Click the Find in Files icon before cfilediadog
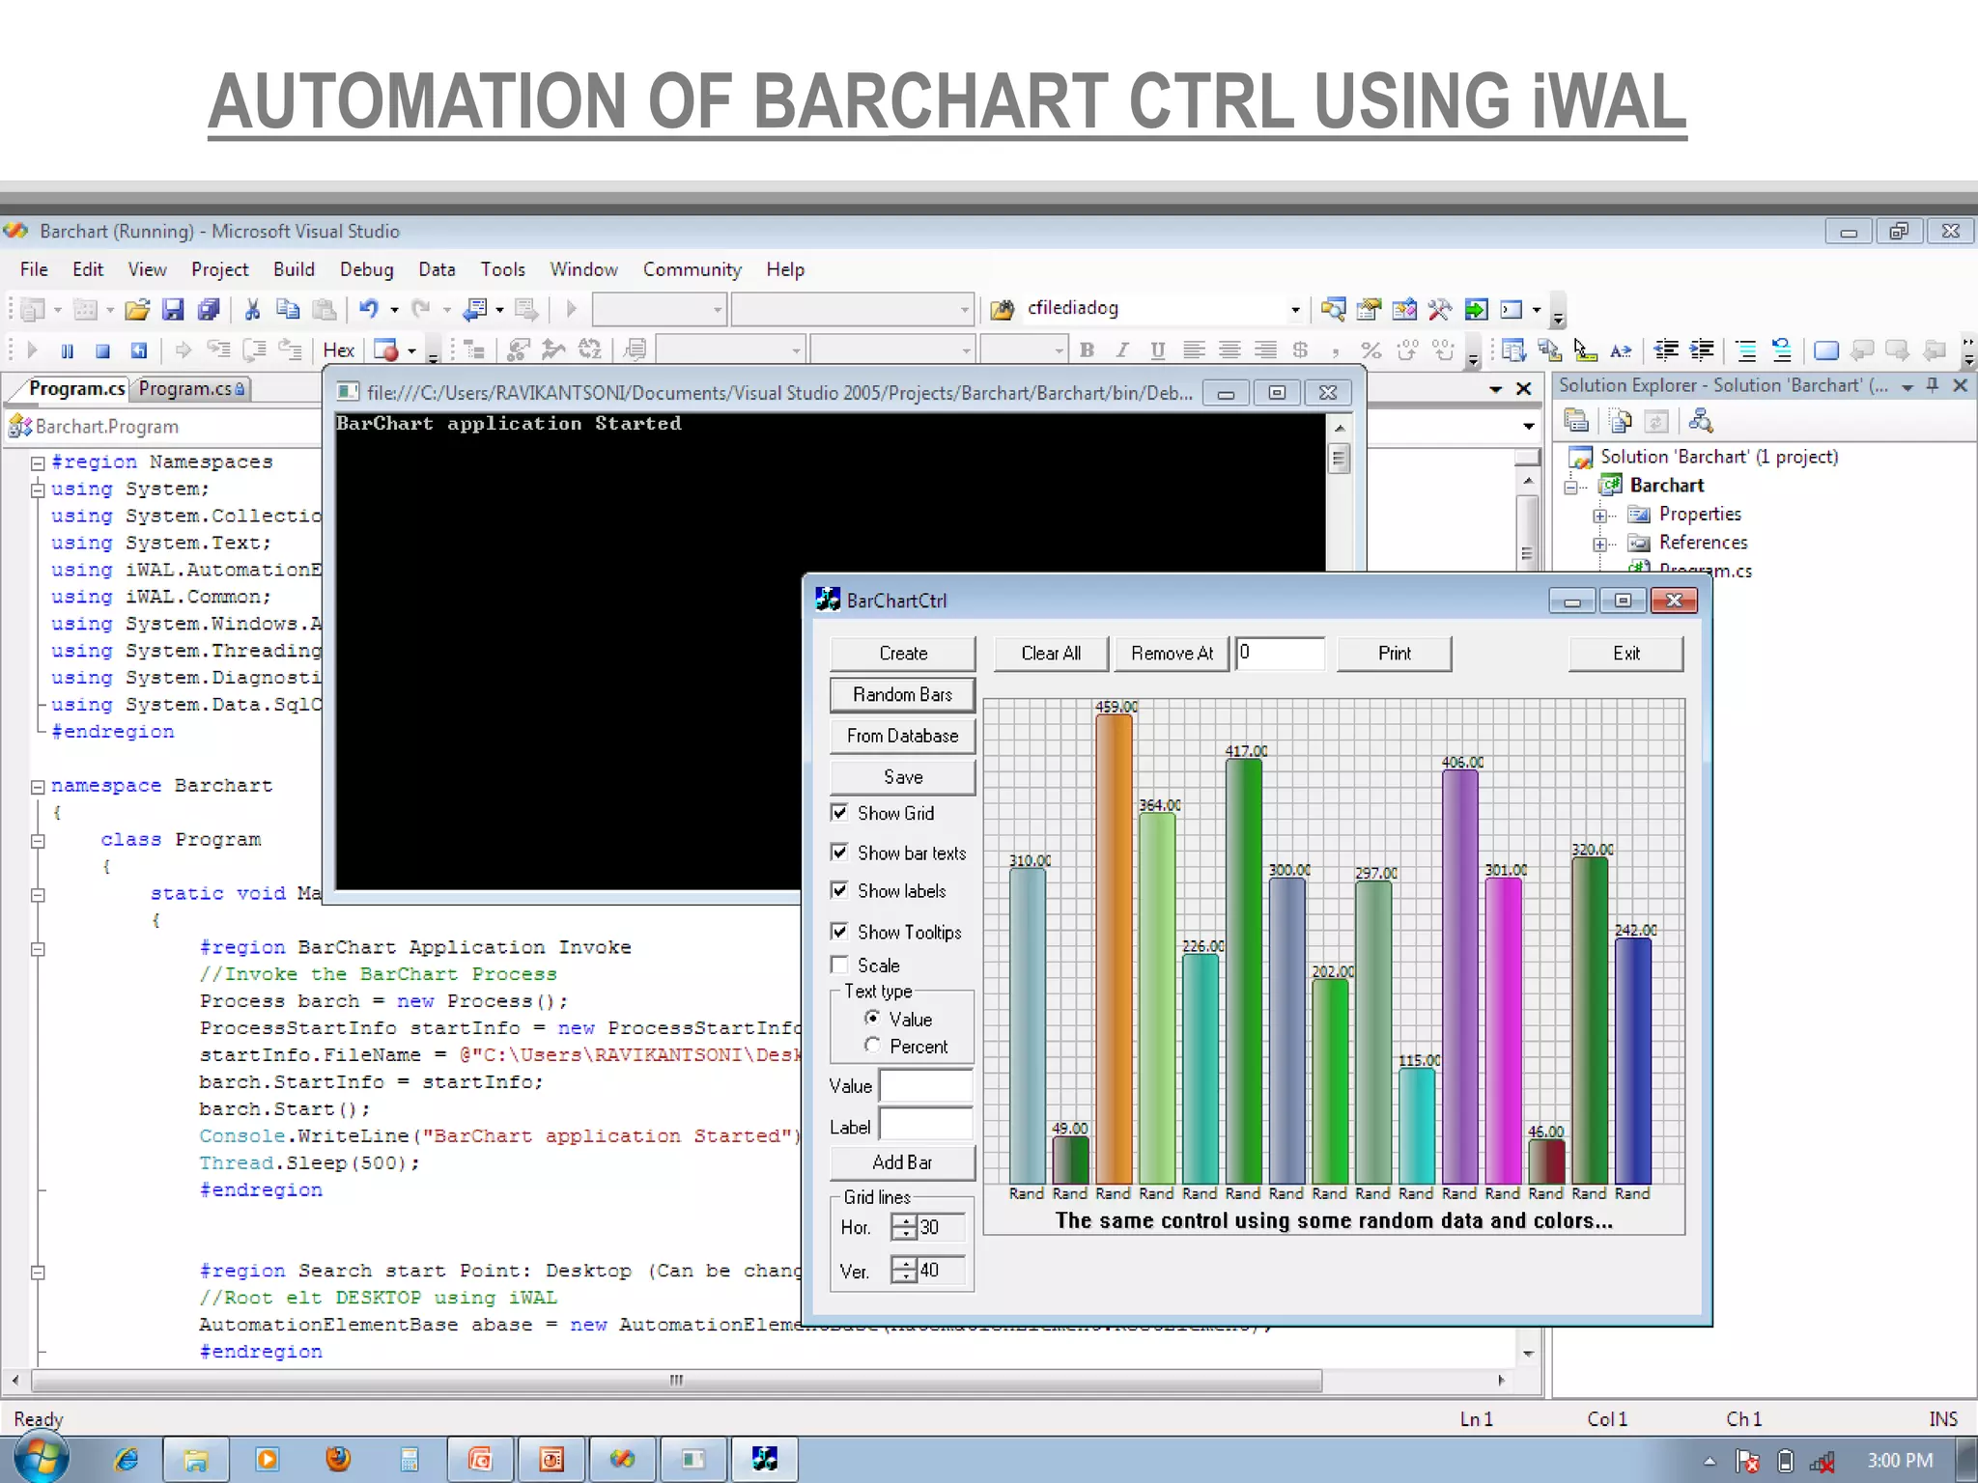The image size is (1978, 1483). pyautogui.click(x=1003, y=309)
